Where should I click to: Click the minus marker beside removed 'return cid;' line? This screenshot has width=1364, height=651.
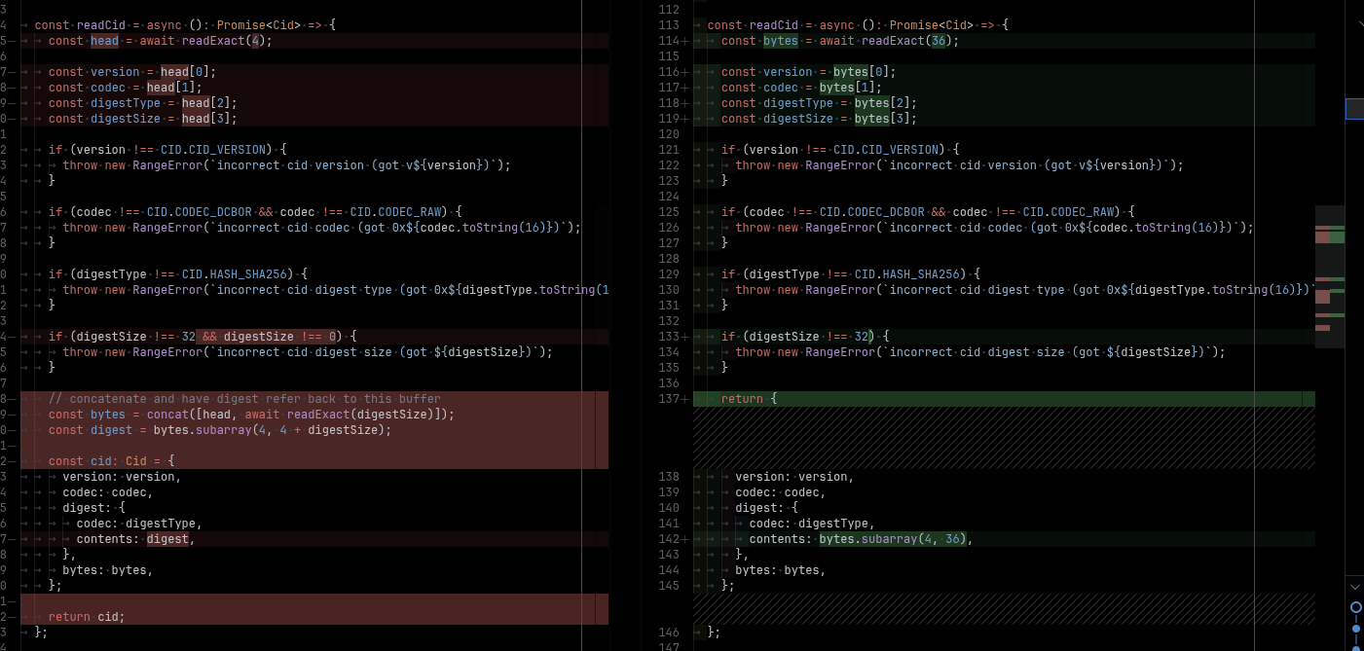click(x=12, y=617)
